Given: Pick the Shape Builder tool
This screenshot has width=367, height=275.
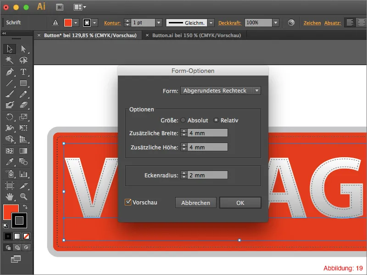Looking at the screenshot, I should (10, 139).
